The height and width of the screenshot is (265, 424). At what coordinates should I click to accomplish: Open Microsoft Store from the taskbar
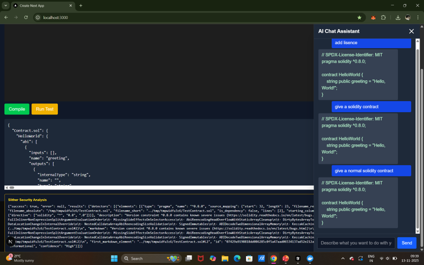249,259
